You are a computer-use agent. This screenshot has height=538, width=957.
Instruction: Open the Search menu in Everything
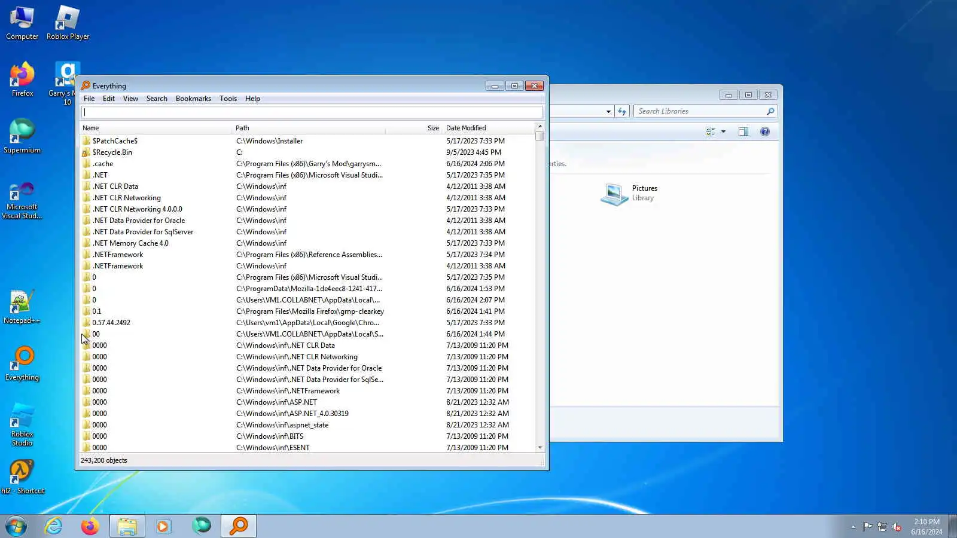pos(157,99)
